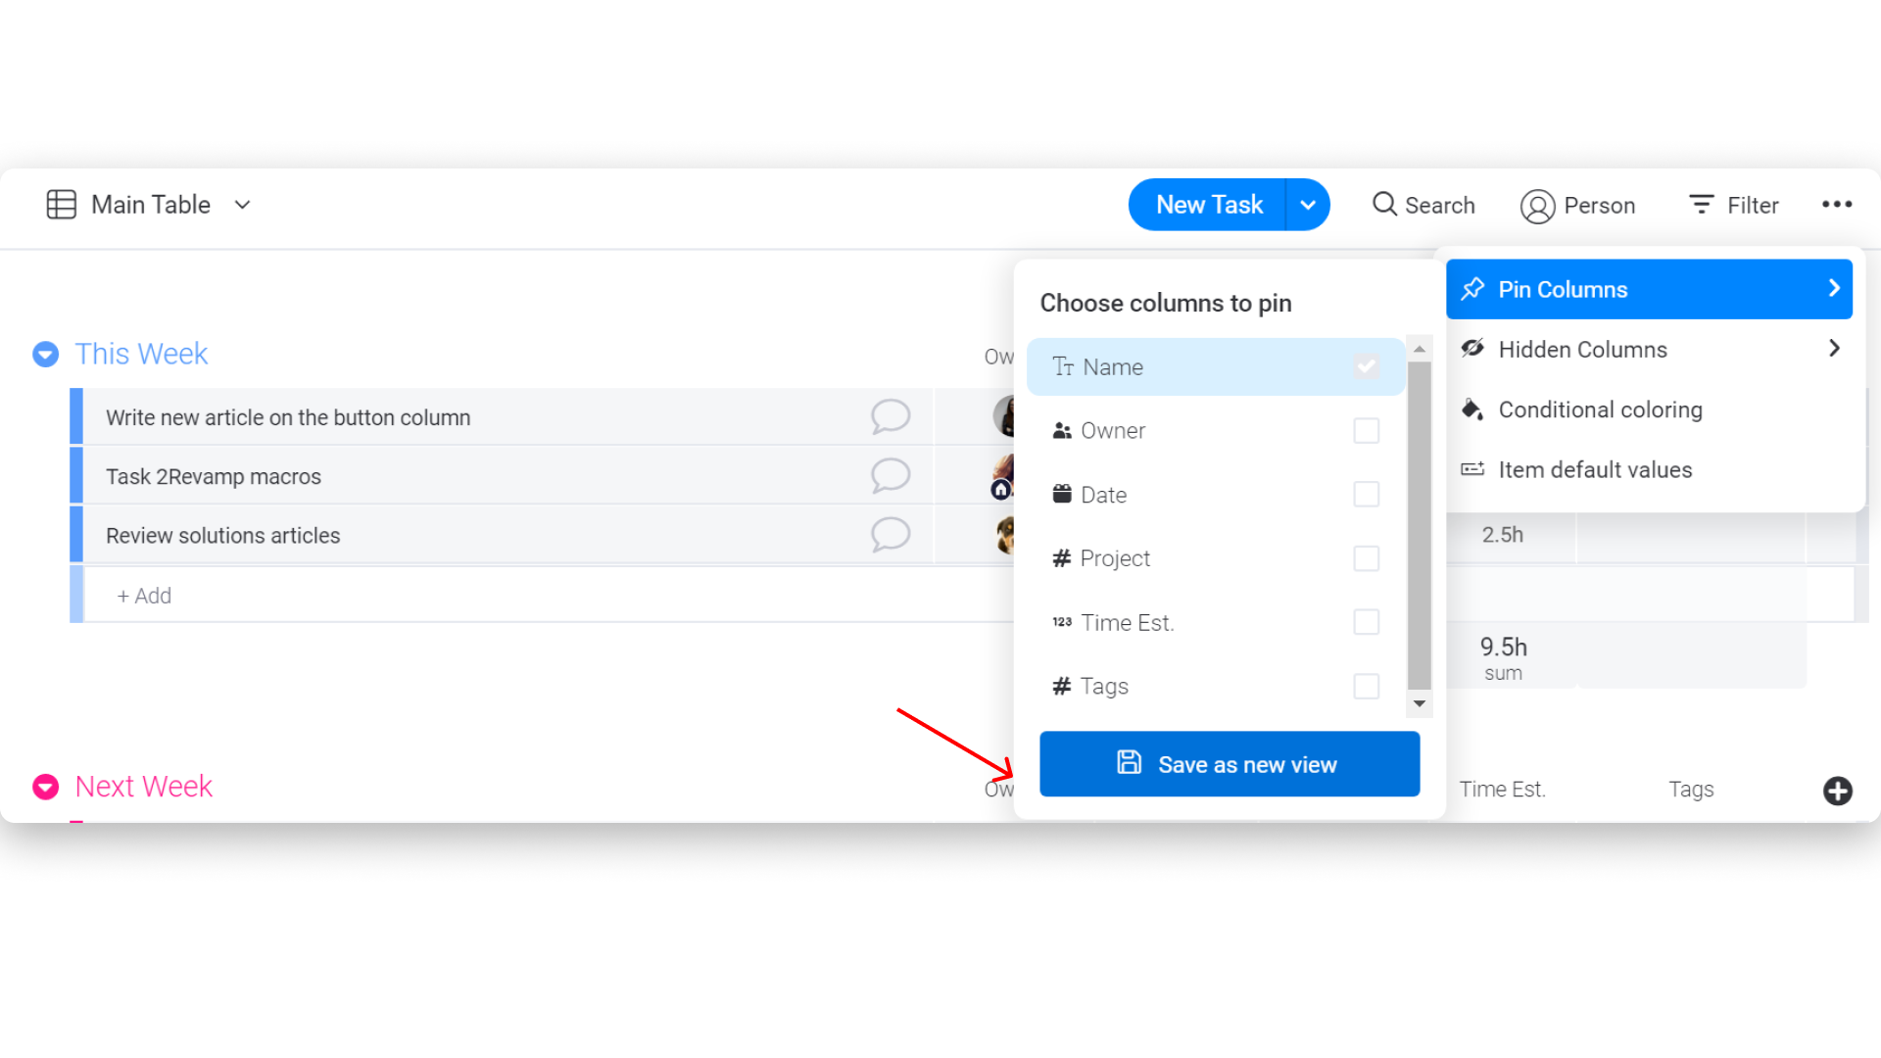Viewport: 1881px width, 1058px height.
Task: Click the Filter button
Action: click(1733, 206)
